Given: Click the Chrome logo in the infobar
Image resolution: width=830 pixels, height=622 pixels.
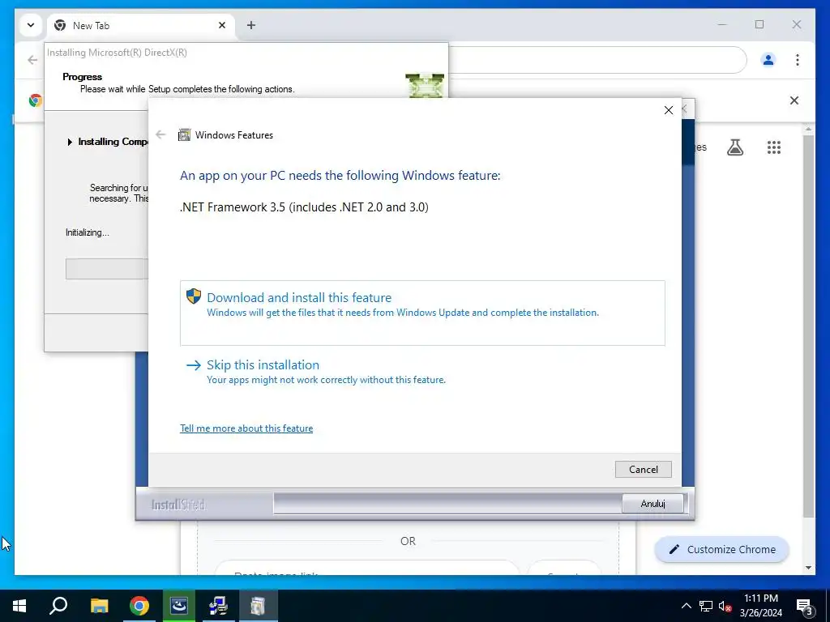Looking at the screenshot, I should tap(36, 100).
